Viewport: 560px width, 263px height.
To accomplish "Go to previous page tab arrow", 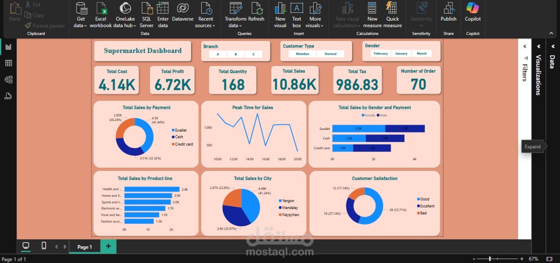I will coord(56,247).
